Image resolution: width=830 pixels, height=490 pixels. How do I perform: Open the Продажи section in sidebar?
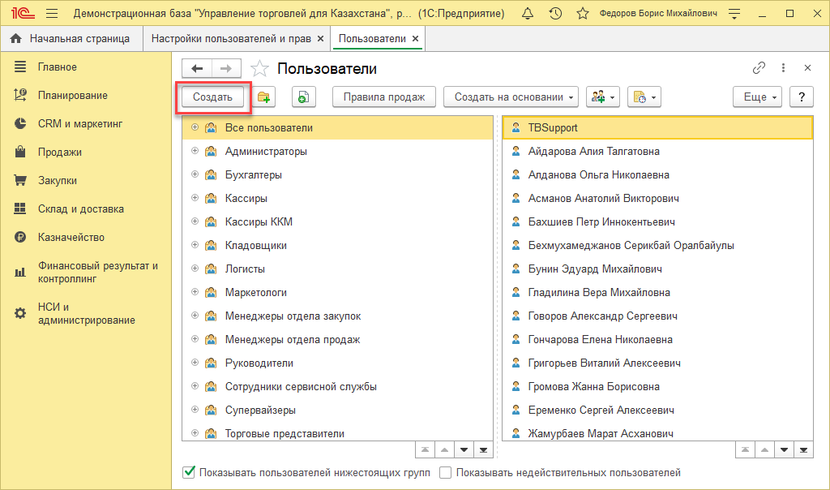(x=59, y=153)
